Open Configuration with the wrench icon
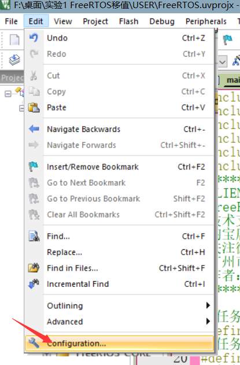 34,343
